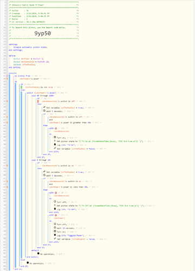Click the orange gutter marker on line 41

(7, 117)
